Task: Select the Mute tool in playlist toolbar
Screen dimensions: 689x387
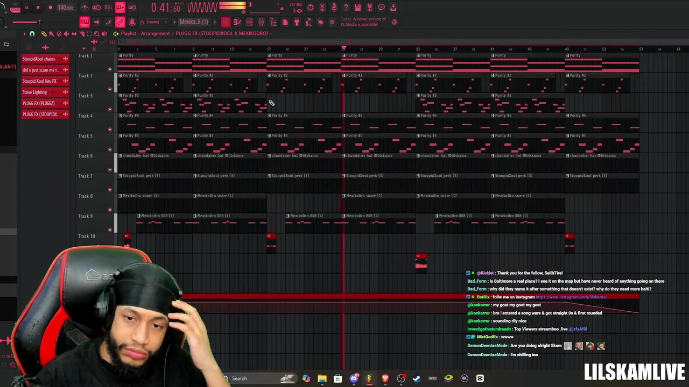Action: (66, 33)
